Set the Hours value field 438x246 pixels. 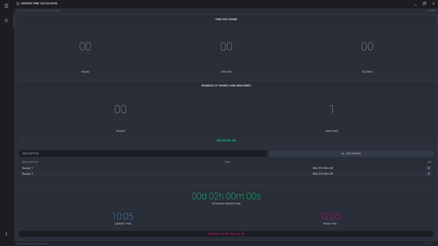(85, 46)
